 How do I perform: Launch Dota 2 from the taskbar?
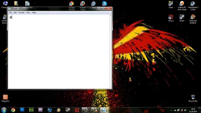pos(77,110)
